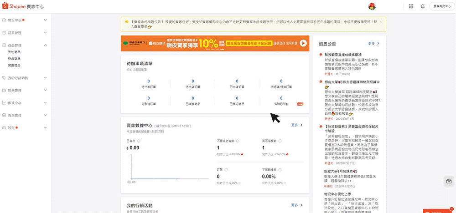Click the shop icon for 賣場管理
Image resolution: width=456 pixels, height=213 pixels.
(x=4, y=115)
